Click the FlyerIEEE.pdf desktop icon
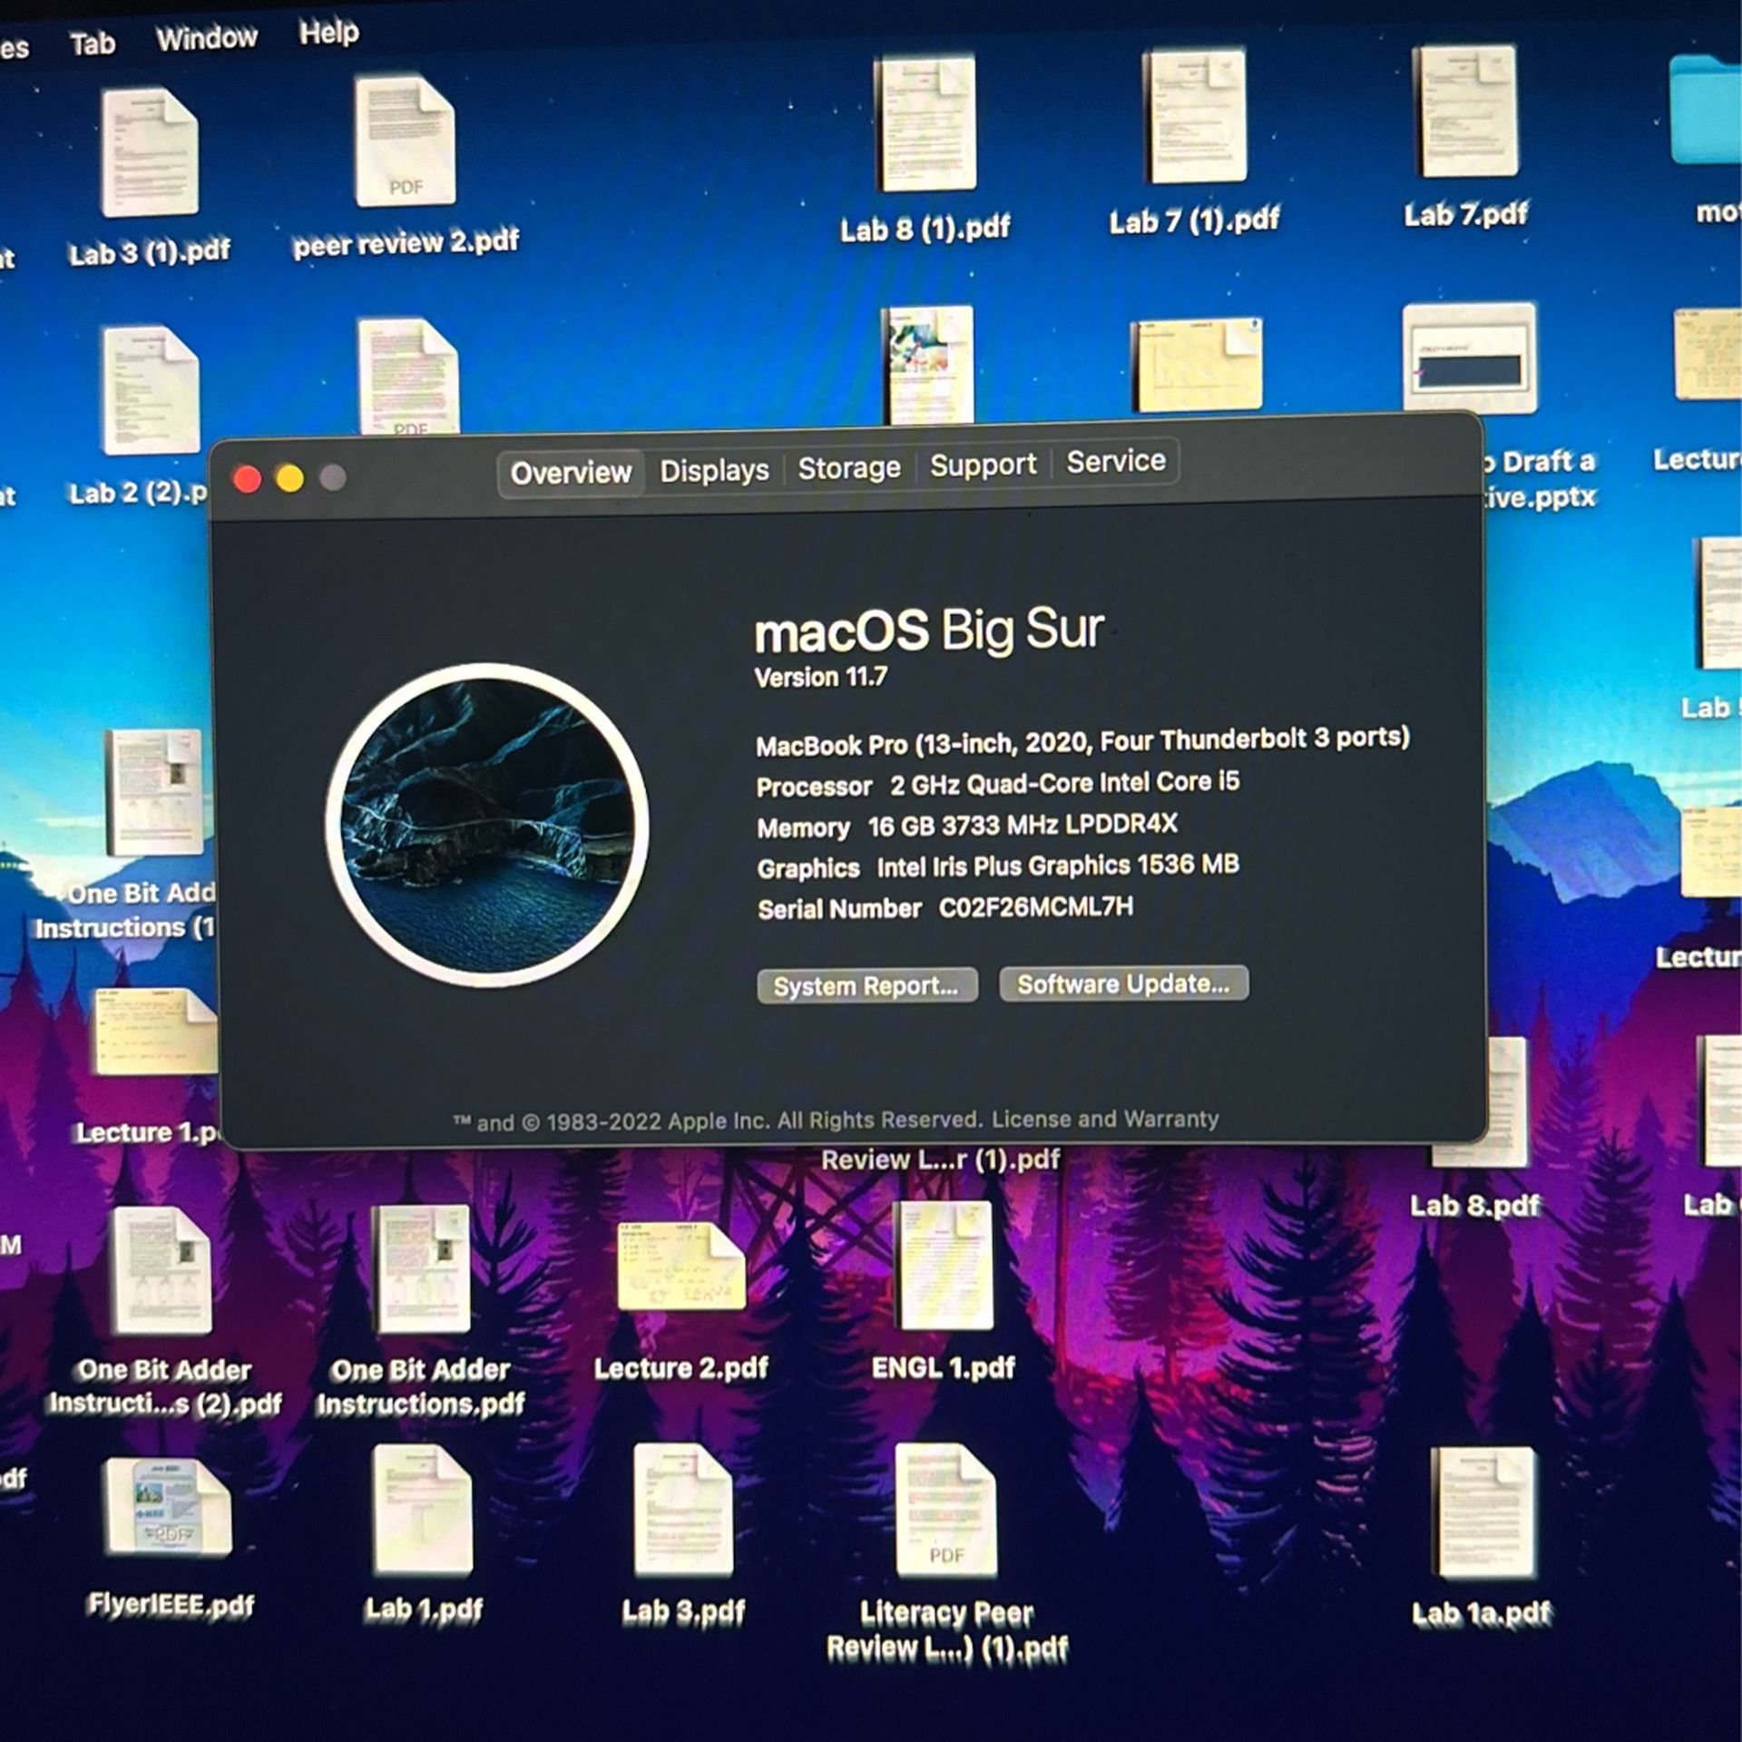 (x=169, y=1508)
